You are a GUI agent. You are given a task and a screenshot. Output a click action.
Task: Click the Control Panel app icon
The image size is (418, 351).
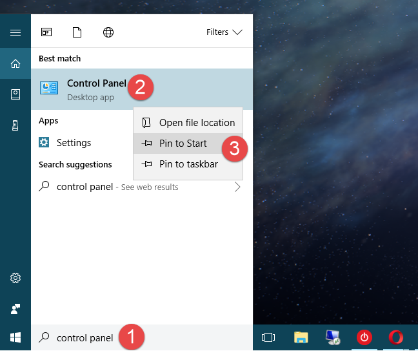49,88
